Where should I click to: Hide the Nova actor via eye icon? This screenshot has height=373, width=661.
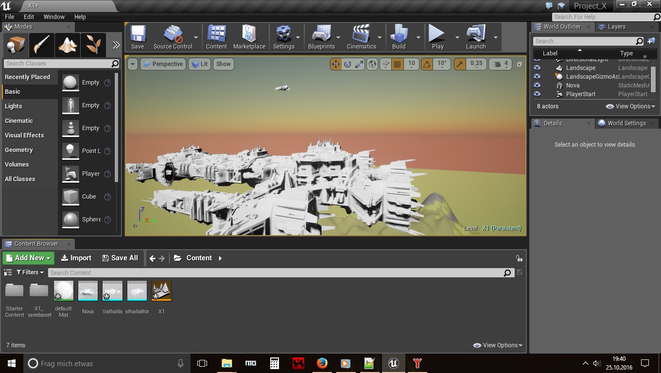tap(537, 85)
